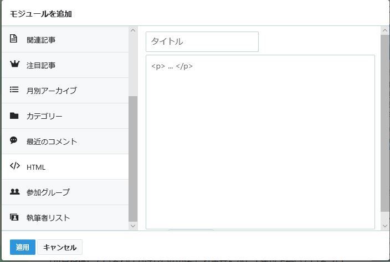Click the crown icon beside 注目記事

(14, 64)
